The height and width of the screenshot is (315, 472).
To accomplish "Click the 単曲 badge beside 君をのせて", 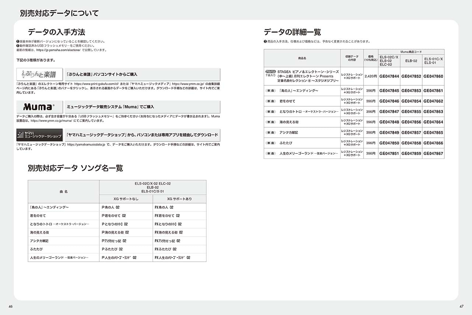I will [271, 101].
